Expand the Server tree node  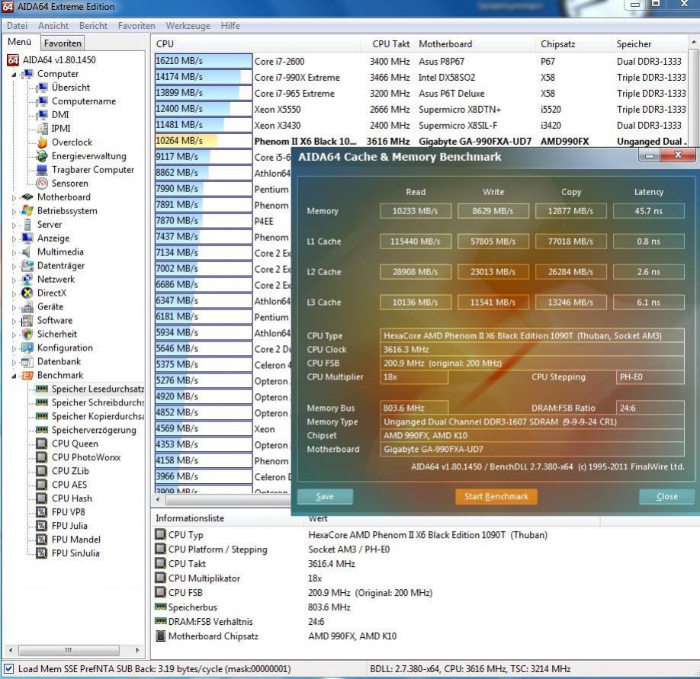(14, 226)
